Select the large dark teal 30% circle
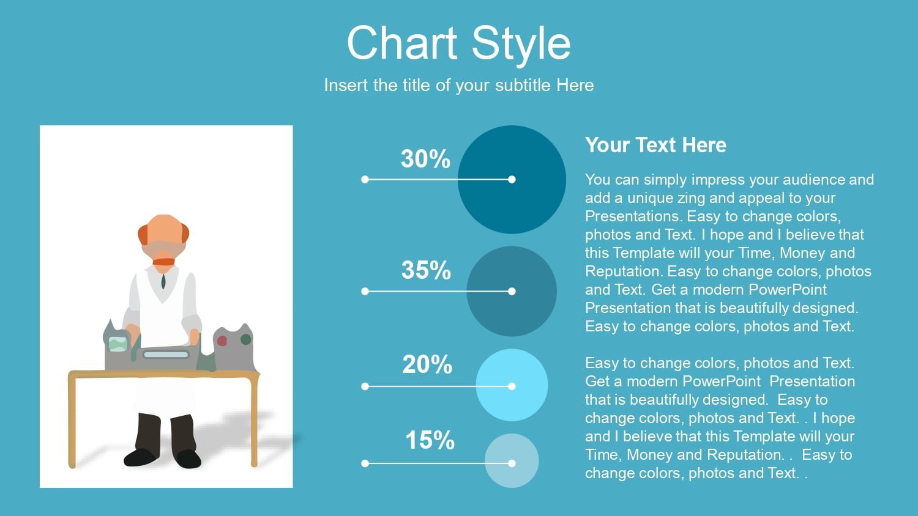The image size is (918, 516). (x=512, y=179)
